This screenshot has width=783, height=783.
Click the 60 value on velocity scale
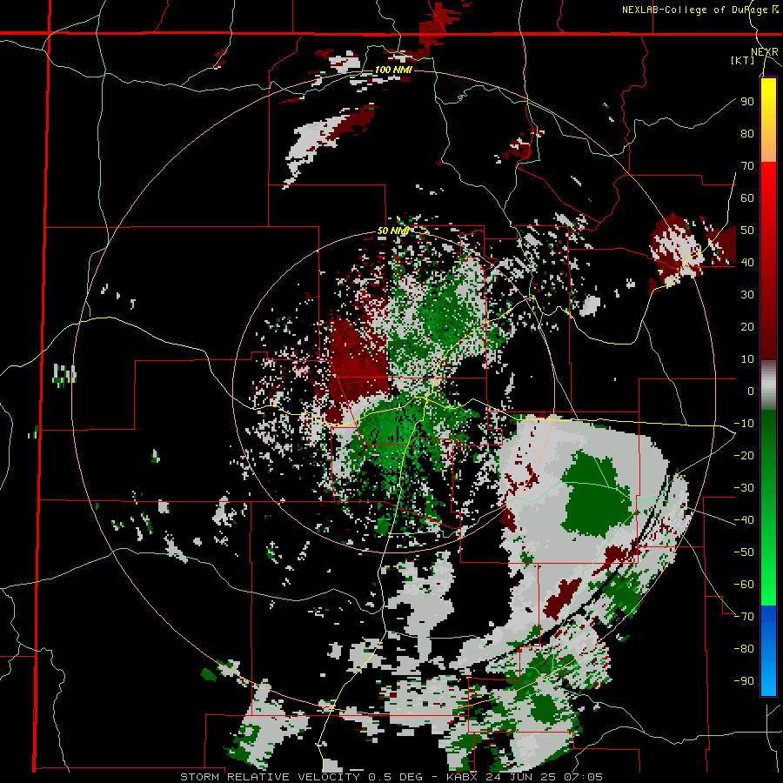click(x=747, y=197)
